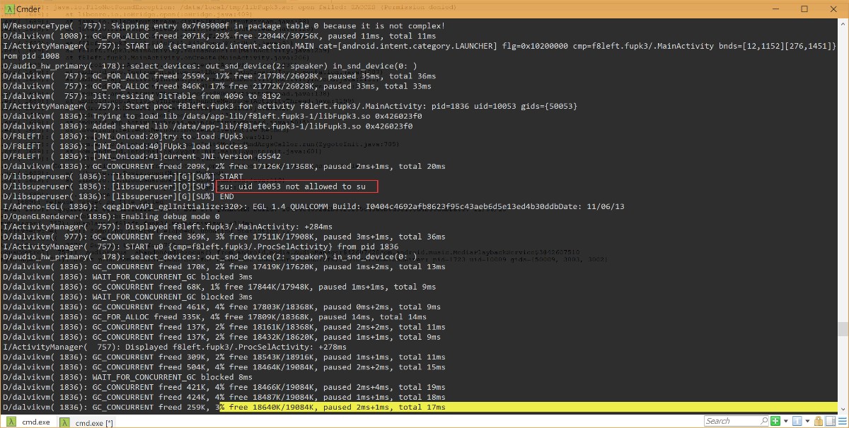Click 'current JNI Version 65542' line

tap(141, 156)
